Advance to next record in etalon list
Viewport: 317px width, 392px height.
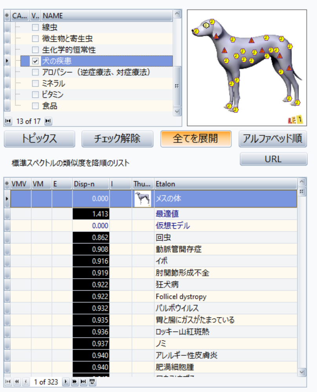coord(66,382)
